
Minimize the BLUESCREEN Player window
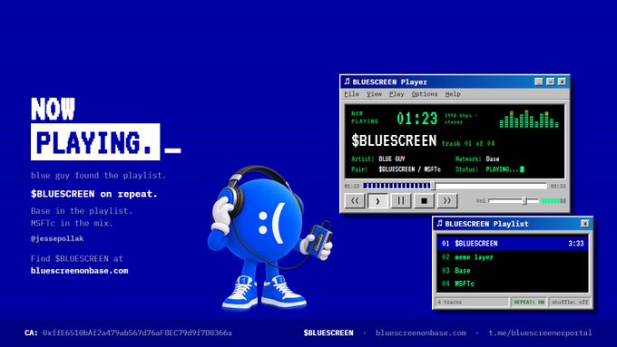click(539, 82)
